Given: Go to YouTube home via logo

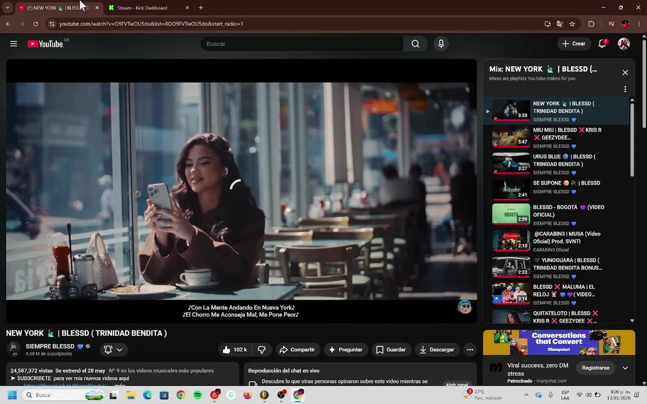Looking at the screenshot, I should tap(45, 44).
